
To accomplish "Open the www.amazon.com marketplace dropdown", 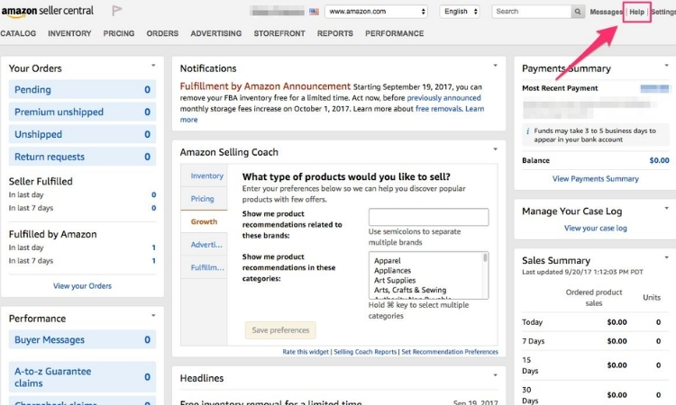I will 376,12.
